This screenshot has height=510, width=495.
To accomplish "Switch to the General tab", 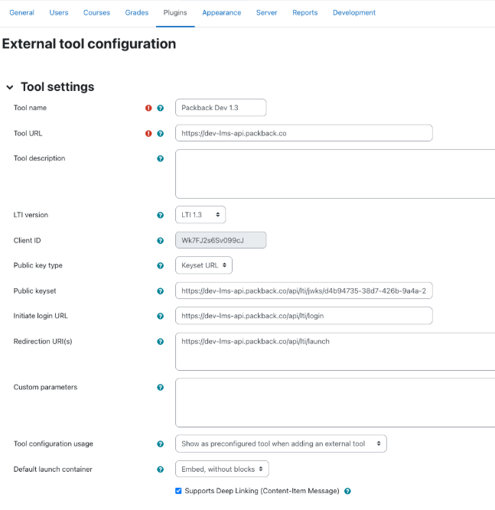I will click(x=22, y=13).
